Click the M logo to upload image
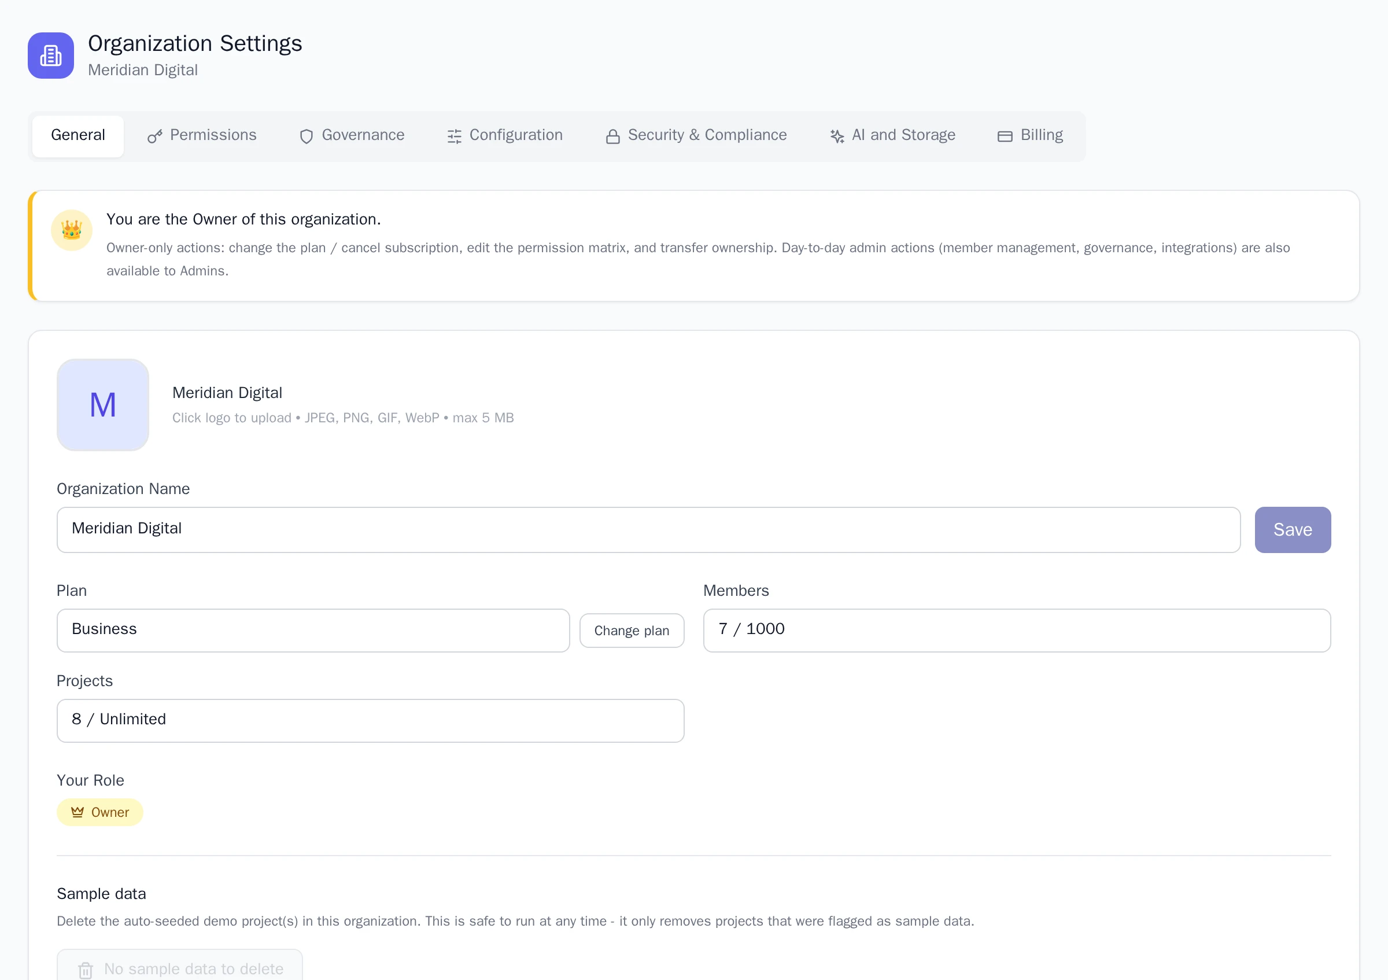Screen dimensions: 1388x980 coord(103,405)
